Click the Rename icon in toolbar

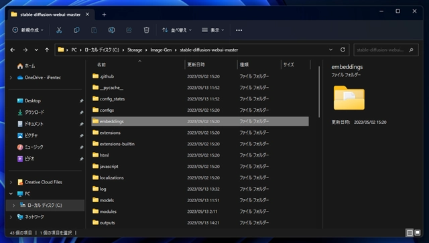[x=111, y=30]
